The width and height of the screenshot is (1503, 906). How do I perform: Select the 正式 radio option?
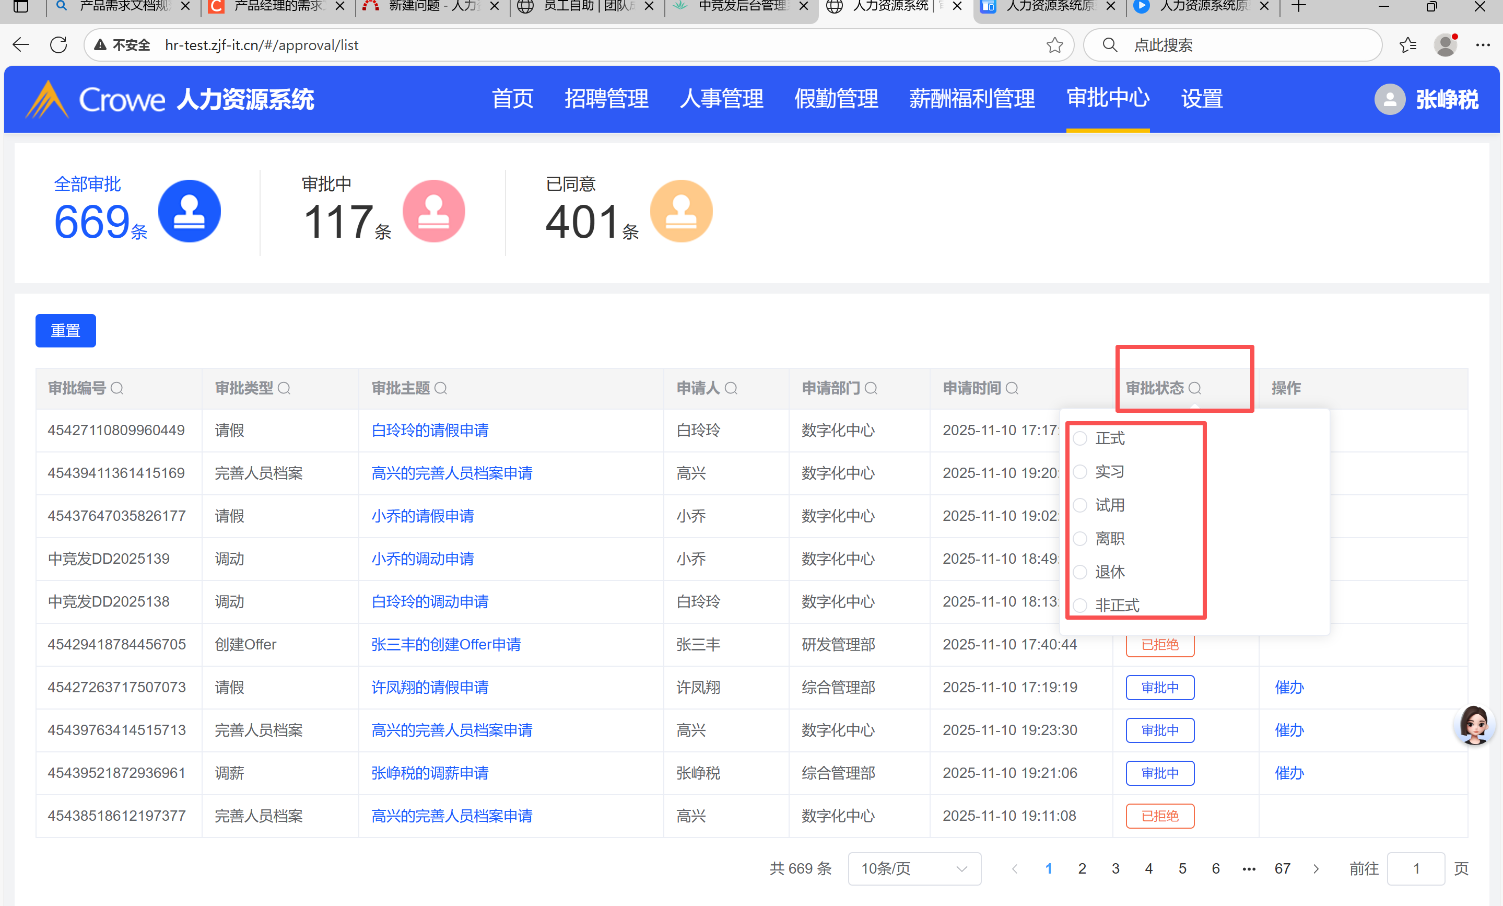pyautogui.click(x=1081, y=438)
